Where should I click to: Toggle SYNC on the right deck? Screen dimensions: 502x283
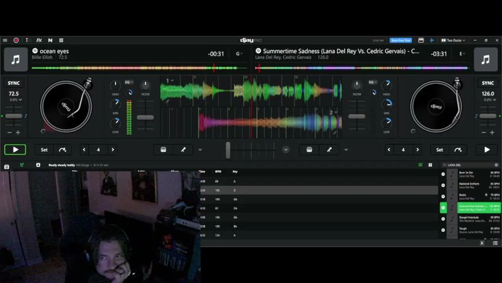pos(488,83)
